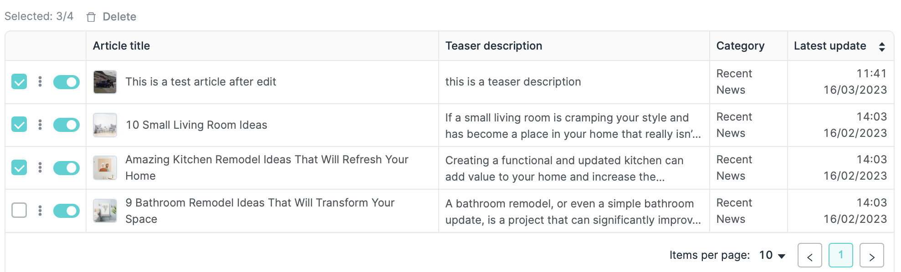Uncheck the test article checkbox
901x272 pixels.
19,81
